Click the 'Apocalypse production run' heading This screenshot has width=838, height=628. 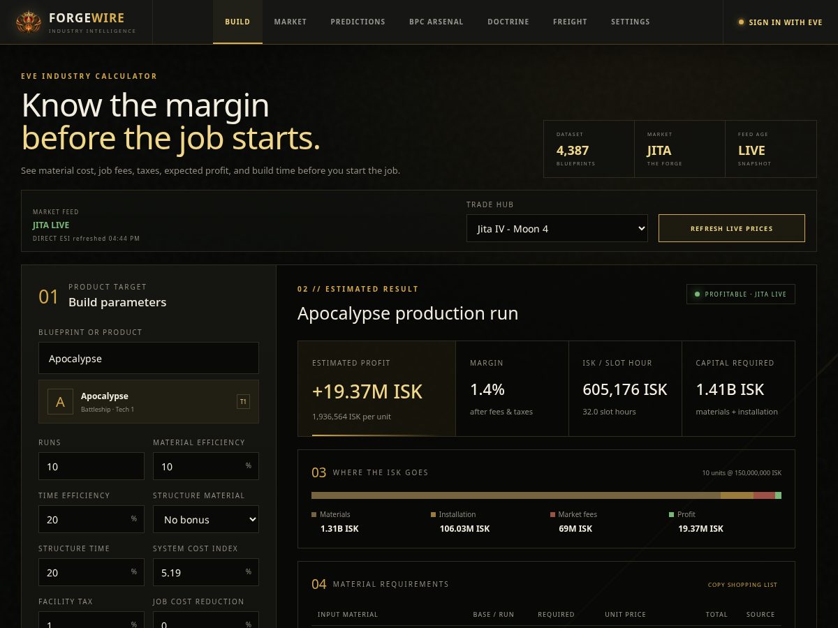(x=408, y=313)
